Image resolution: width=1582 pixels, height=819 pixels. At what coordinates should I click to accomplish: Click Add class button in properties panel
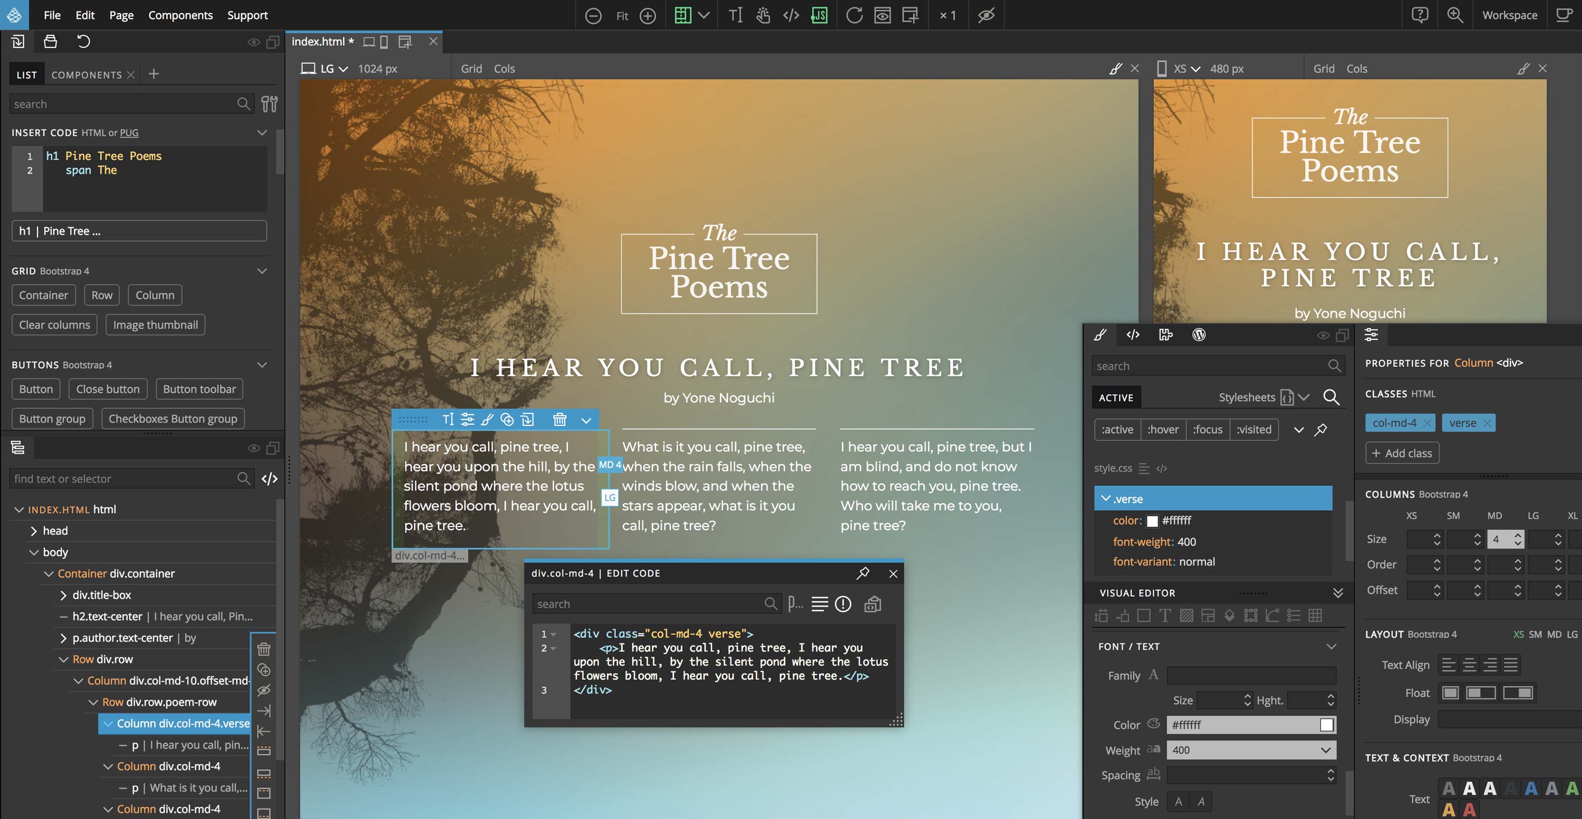(x=1401, y=452)
